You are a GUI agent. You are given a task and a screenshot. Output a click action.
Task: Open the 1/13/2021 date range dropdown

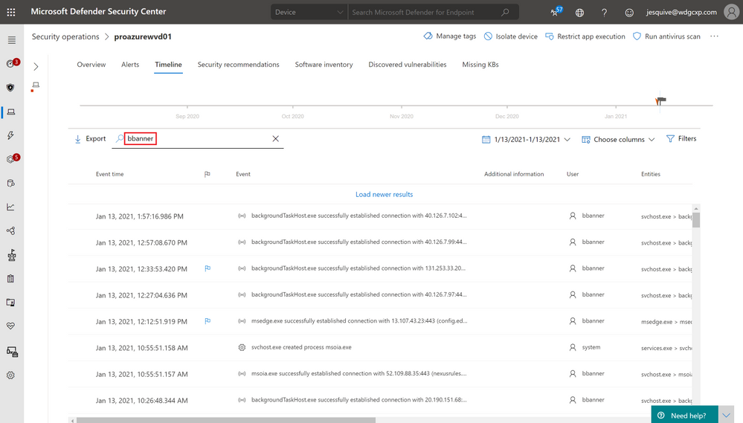pos(526,139)
